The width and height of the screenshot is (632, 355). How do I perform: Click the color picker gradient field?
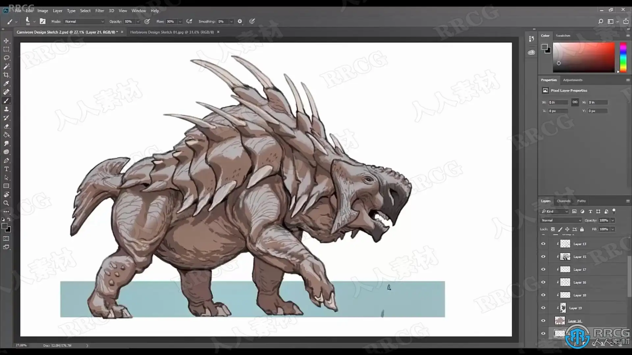(583, 57)
